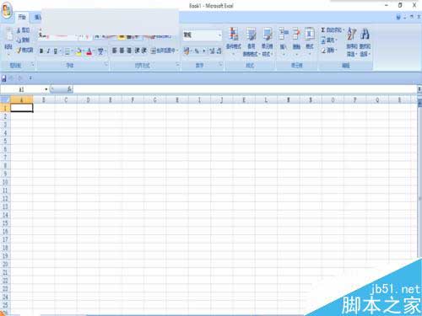Open the round Office button menu
Screen dimensions: 422x316
[7, 11]
